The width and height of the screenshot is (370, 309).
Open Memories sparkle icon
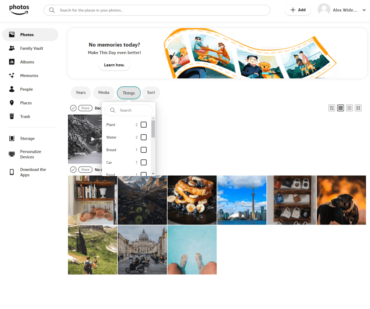coord(12,76)
